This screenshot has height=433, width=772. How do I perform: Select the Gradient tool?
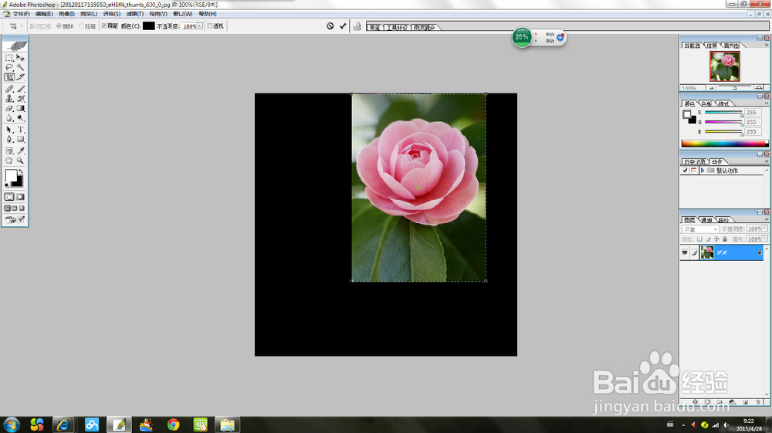[21, 108]
